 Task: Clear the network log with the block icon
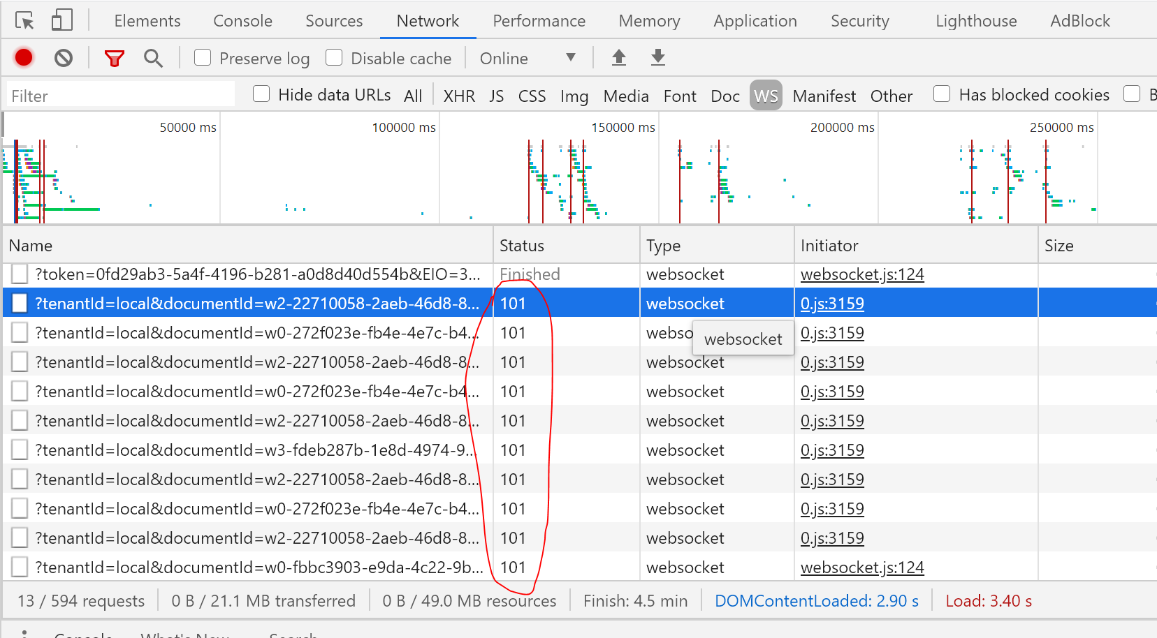(x=64, y=58)
